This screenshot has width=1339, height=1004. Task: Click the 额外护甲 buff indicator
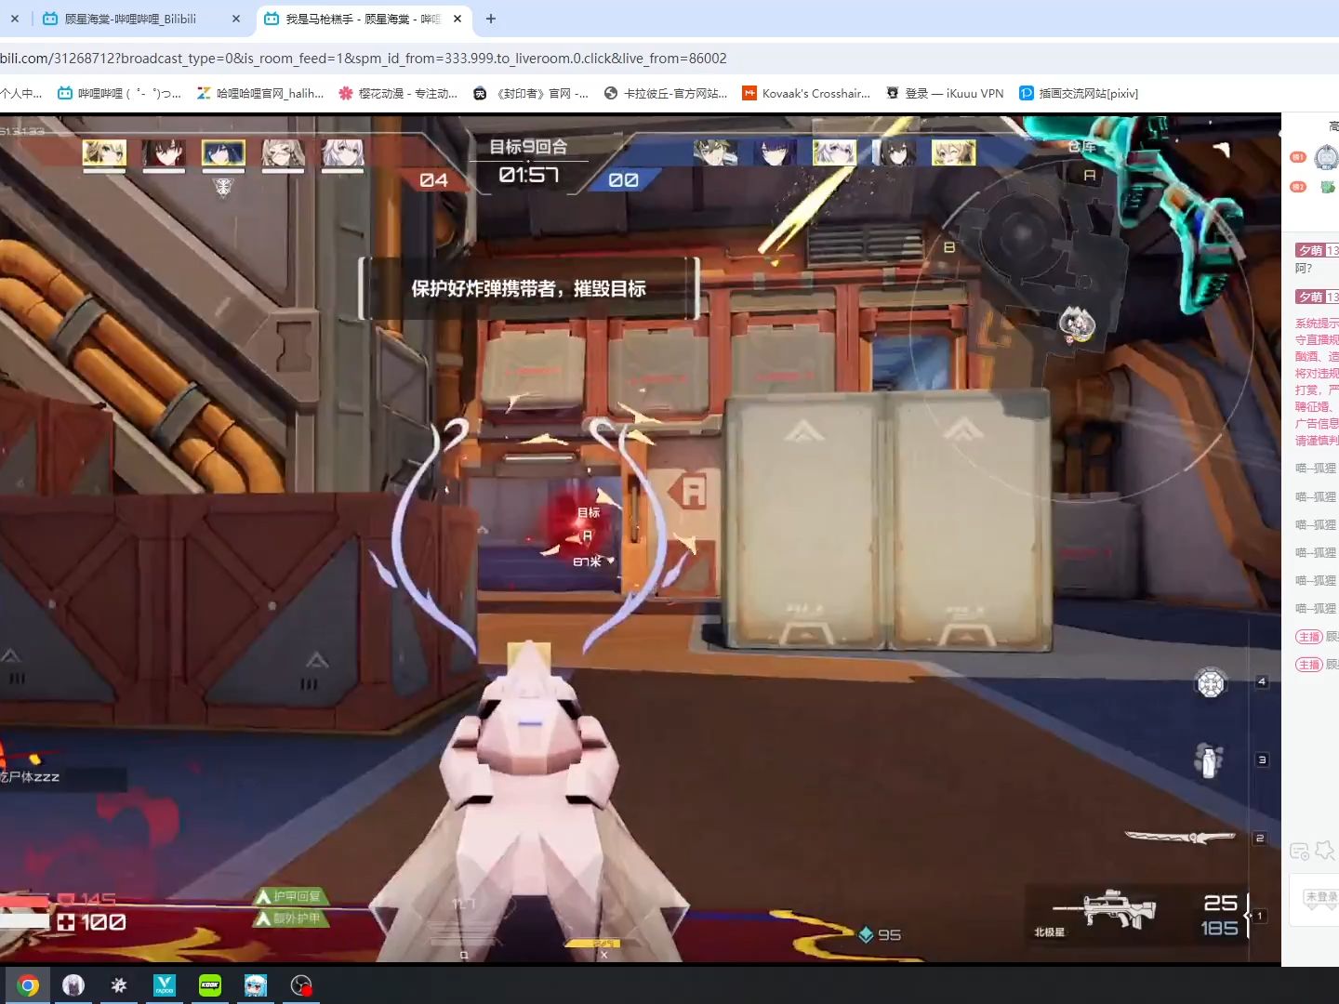click(x=290, y=918)
